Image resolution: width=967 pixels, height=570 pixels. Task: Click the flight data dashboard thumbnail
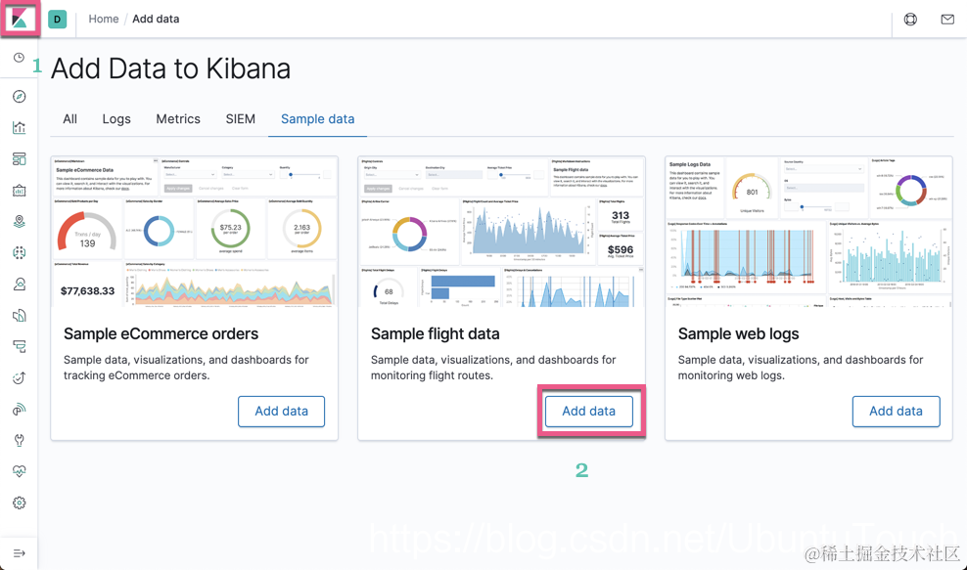pyautogui.click(x=501, y=232)
